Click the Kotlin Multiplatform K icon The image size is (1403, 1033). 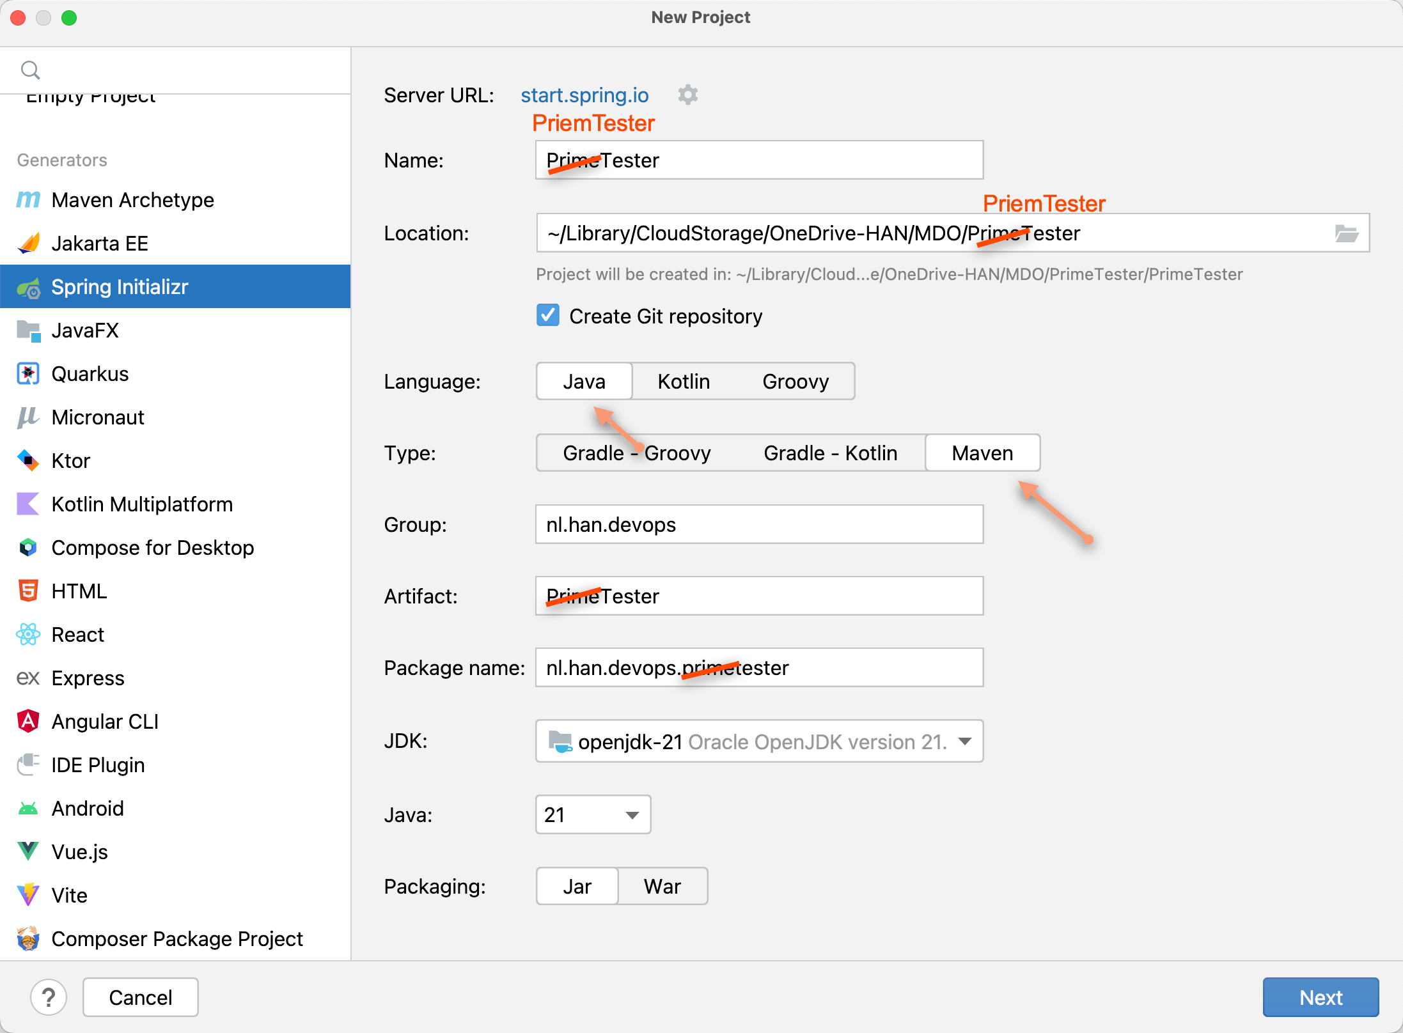click(28, 504)
